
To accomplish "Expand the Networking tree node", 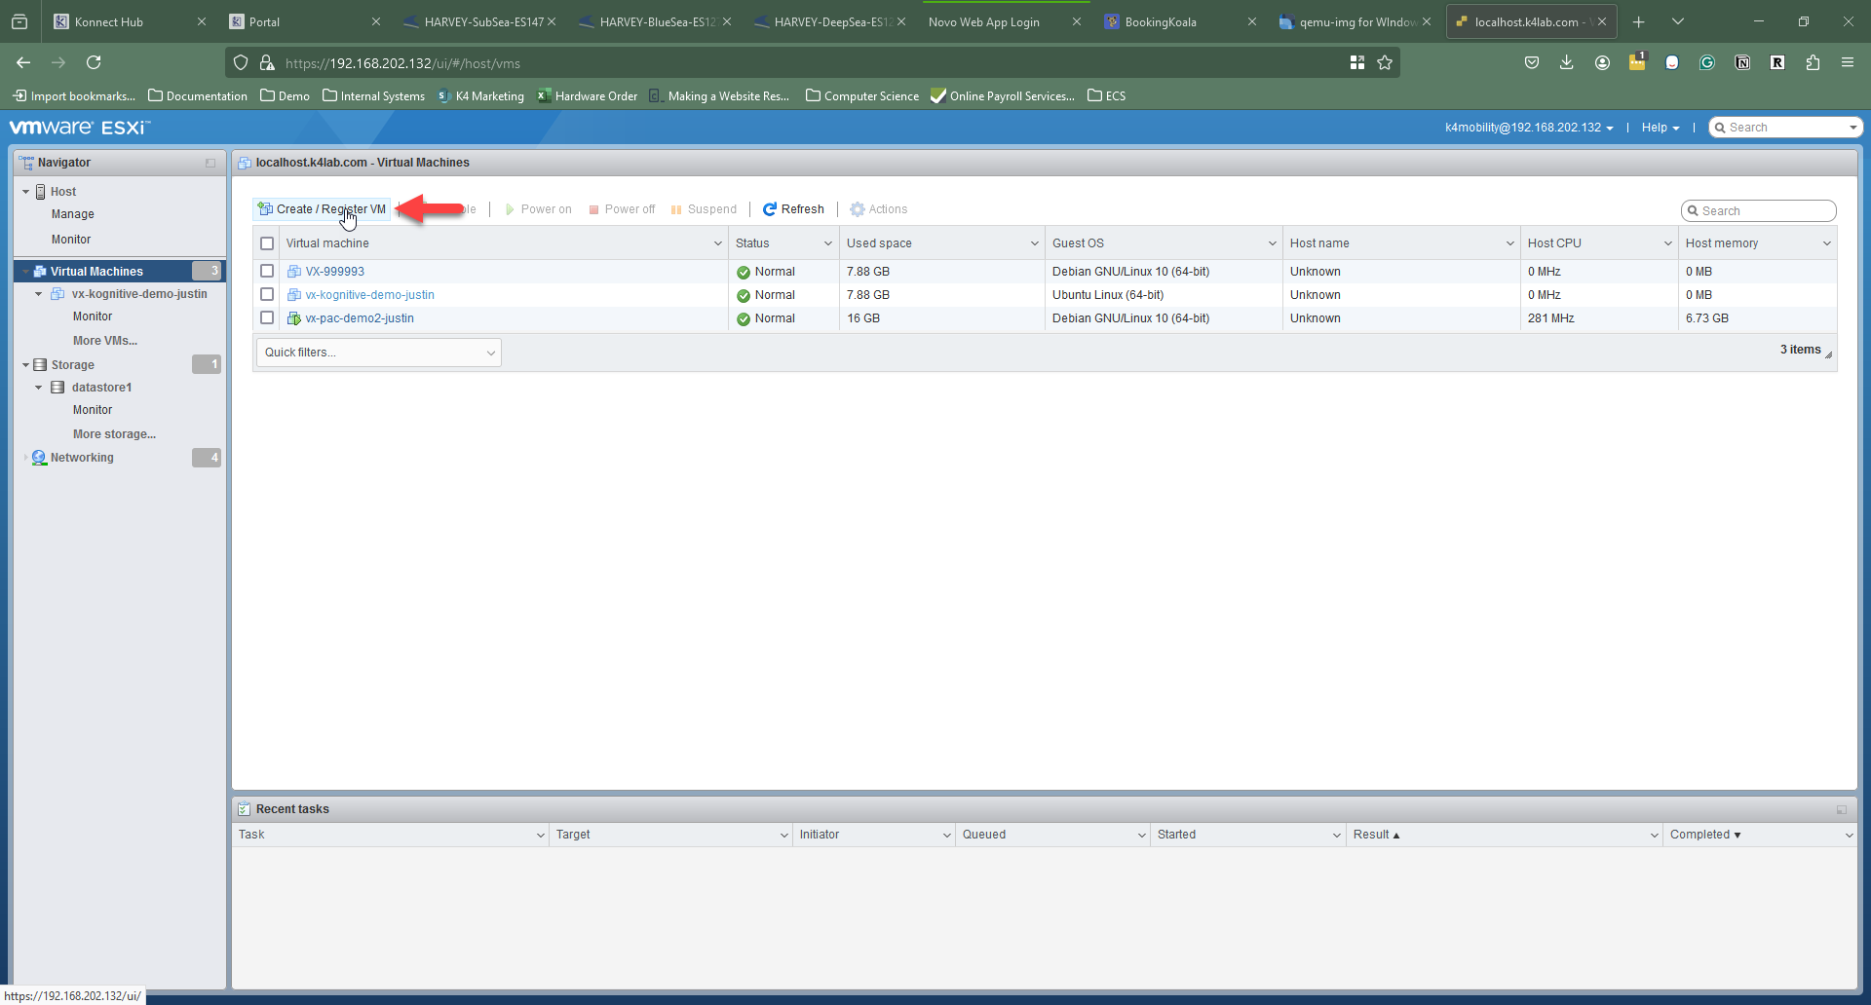I will pos(25,458).
